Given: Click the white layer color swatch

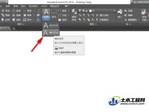Looking at the screenshot, I should pos(91,11).
